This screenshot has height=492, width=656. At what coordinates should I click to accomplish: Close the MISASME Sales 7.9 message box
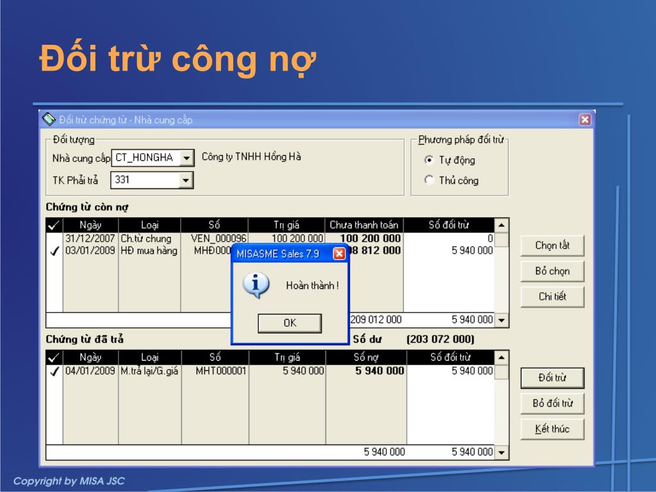coord(339,254)
